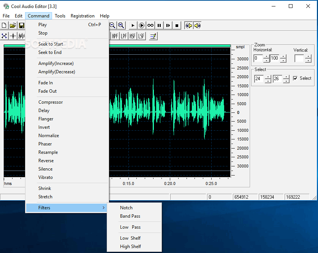Screen dimensions: 318x253
Task: Apply the LPF low-pass filter button
Action: 123,36
